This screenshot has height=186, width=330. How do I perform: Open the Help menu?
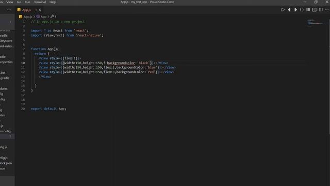(53, 2)
